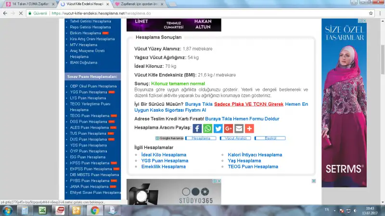This screenshot has height=216, width=385.
Task: Open Chrome menu three dots
Action: click(380, 13)
